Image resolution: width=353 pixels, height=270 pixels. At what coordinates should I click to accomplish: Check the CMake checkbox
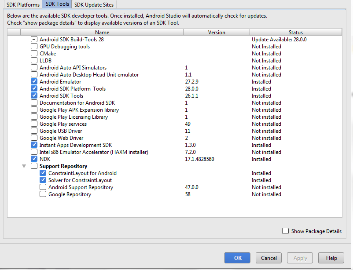tap(34, 53)
